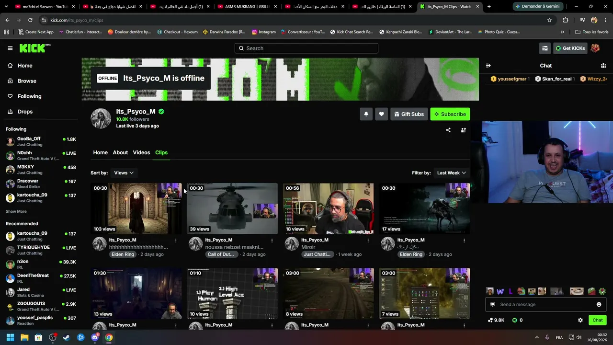Image resolution: width=613 pixels, height=345 pixels.
Task: Open N0chh channel in Following list
Action: click(41, 155)
